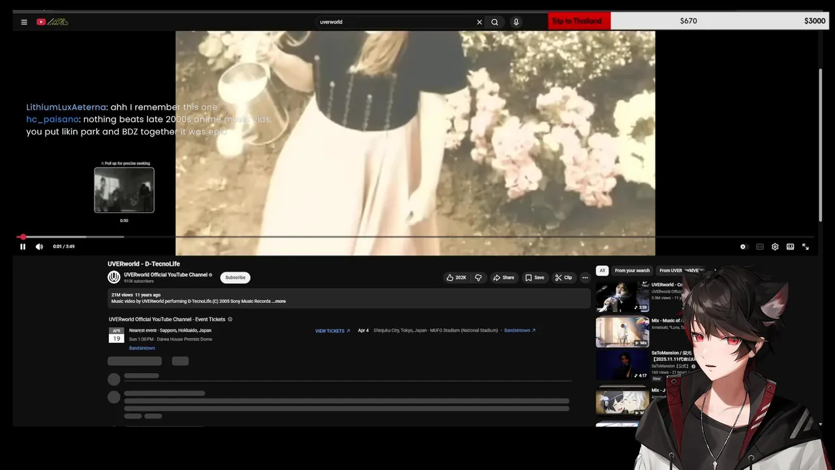This screenshot has height=470, width=835.
Task: Click the 'UVERworld - D-TecnoLife' video title
Action: pos(144,264)
